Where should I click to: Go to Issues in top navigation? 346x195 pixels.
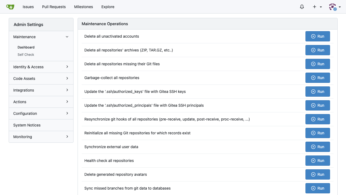point(28,7)
